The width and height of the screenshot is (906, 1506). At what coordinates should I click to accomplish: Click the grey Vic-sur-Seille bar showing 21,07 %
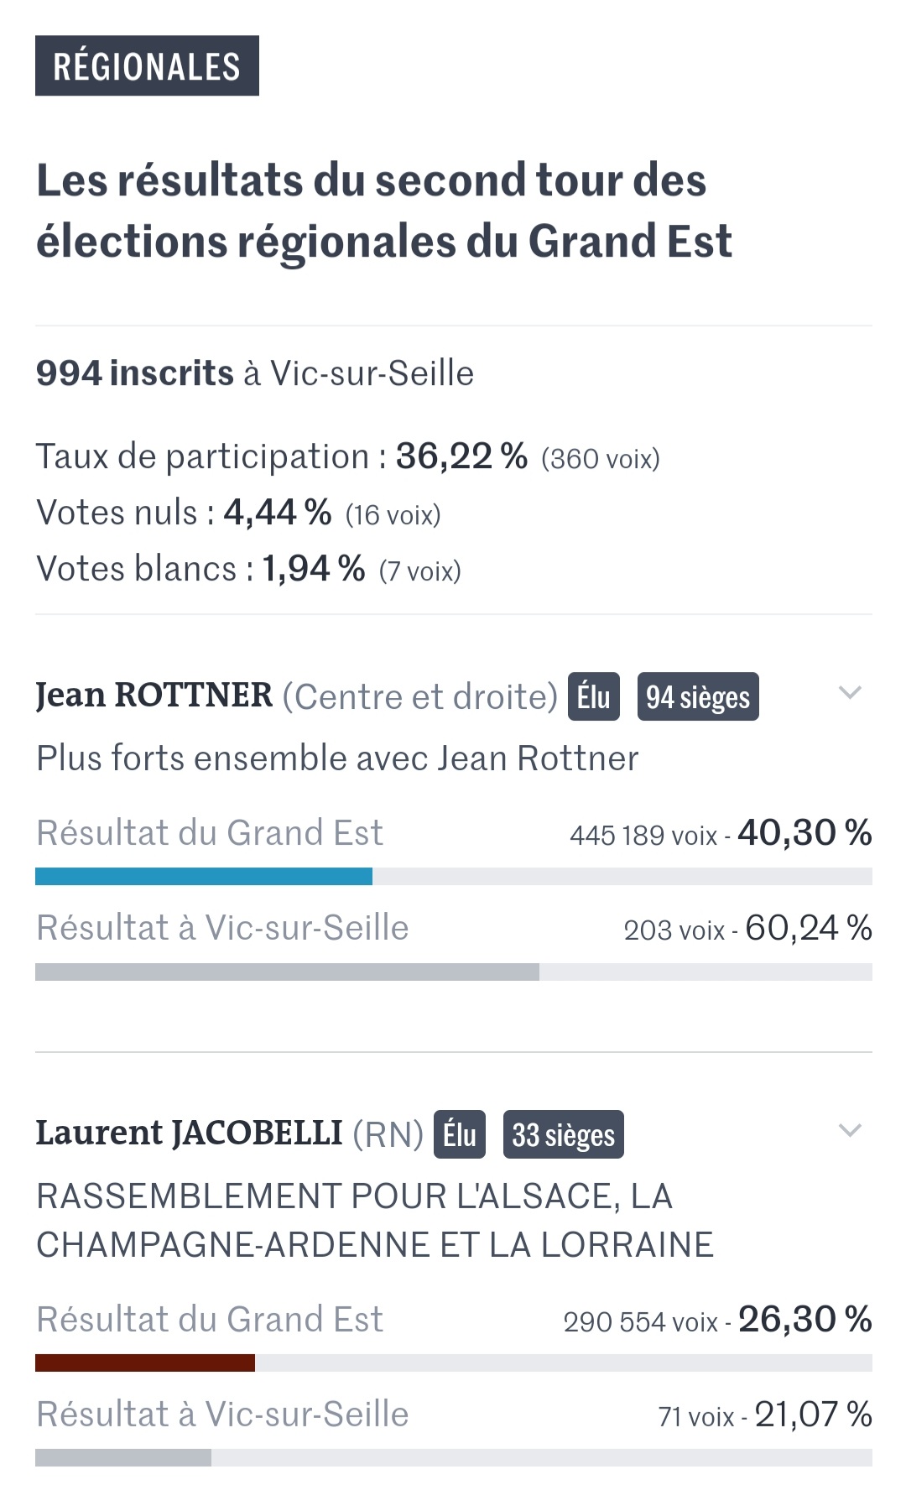tap(123, 1458)
